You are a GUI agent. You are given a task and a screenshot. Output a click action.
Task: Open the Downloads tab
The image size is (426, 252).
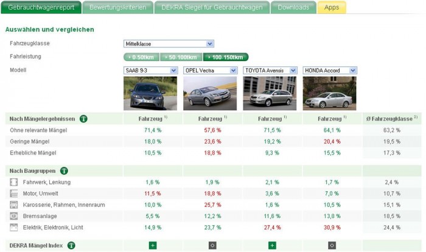tap(293, 7)
